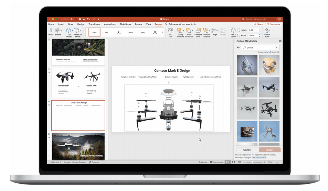Viewport: 328px width, 191px height.
Task: Click the Comments button near Share
Action: point(273,24)
